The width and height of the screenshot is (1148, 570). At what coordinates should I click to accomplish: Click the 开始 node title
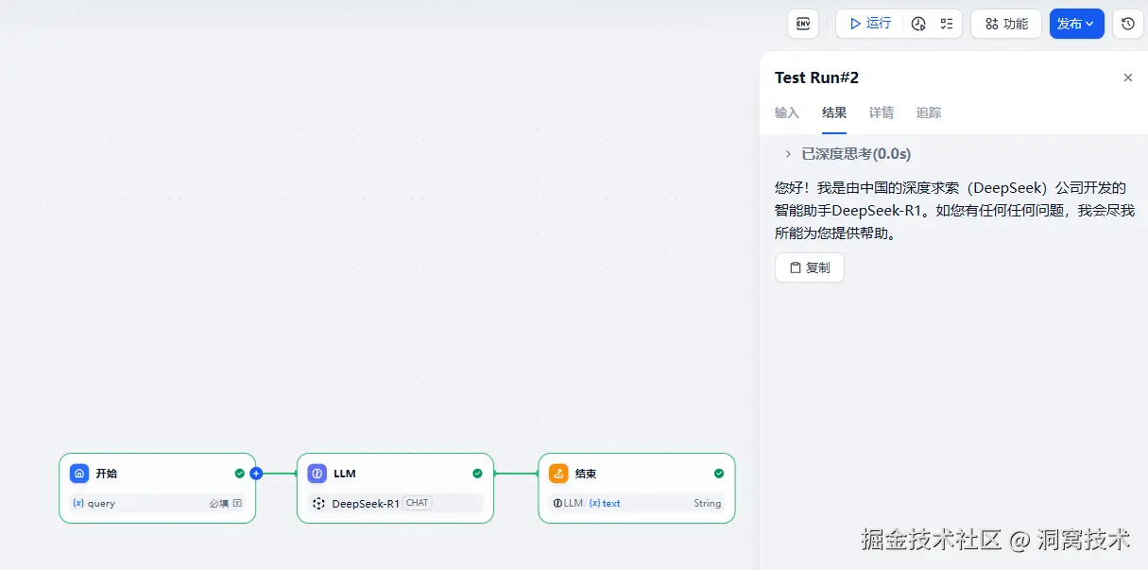click(x=107, y=474)
